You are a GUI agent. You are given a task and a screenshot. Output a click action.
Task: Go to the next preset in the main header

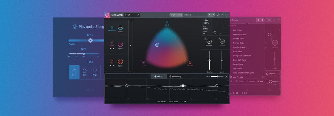coord(213,15)
